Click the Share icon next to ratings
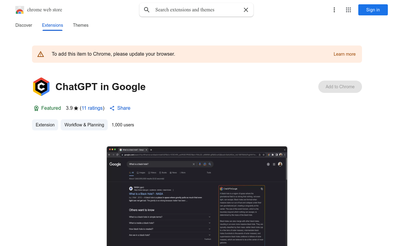394x246 pixels. (x=112, y=108)
